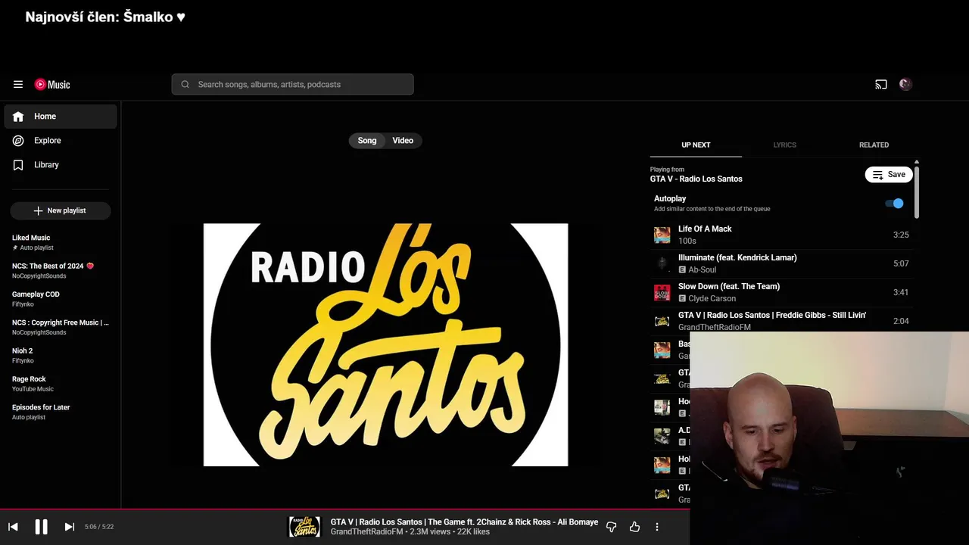Viewport: 969px width, 545px height.
Task: Switch to Song mode
Action: pos(367,141)
